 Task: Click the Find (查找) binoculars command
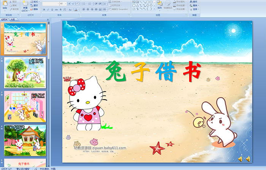point(193,2)
